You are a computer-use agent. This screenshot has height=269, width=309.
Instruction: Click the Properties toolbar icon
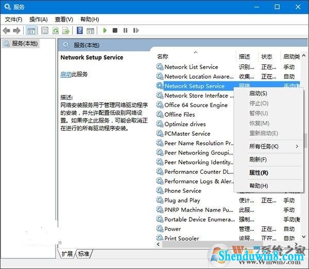[x=45, y=30]
